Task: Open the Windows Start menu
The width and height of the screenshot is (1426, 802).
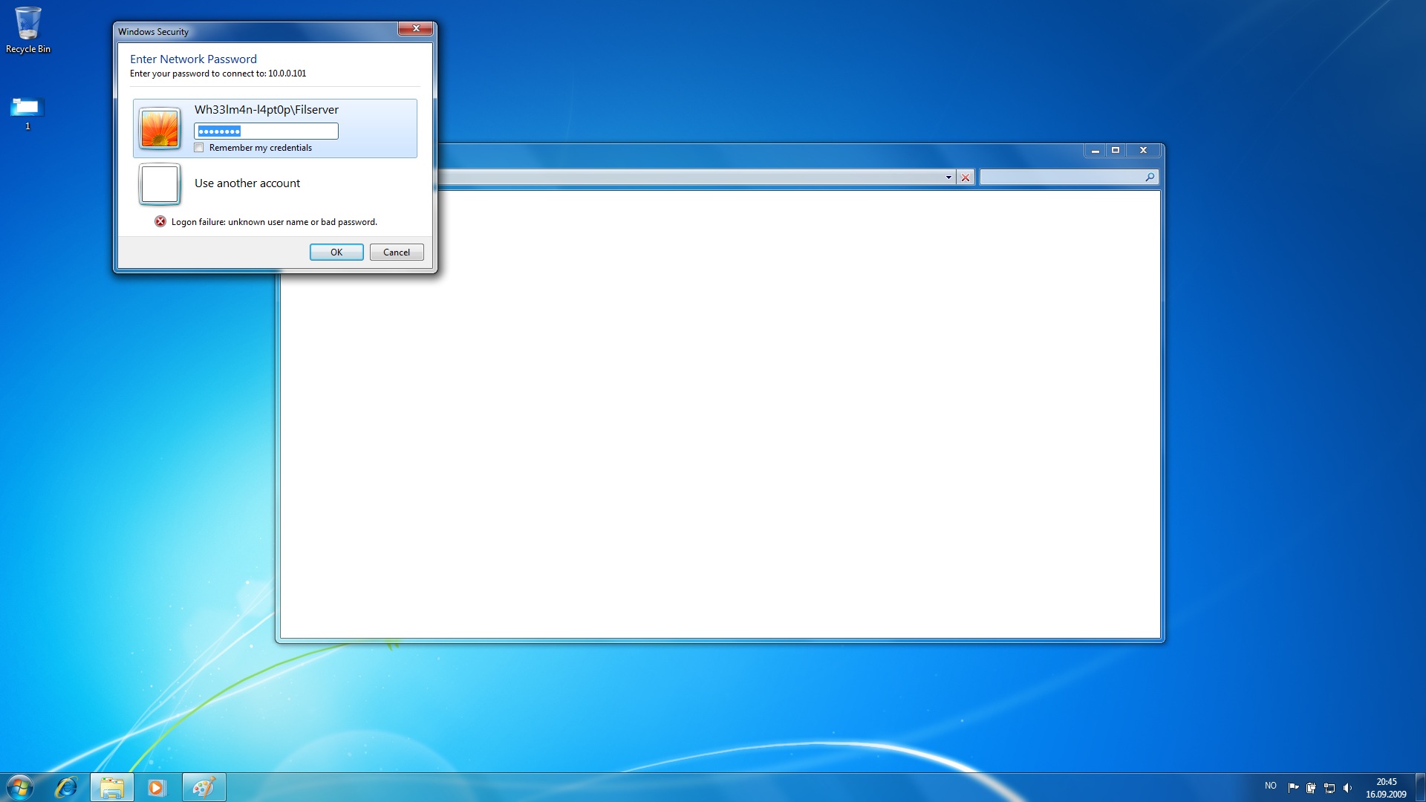Action: click(x=20, y=787)
